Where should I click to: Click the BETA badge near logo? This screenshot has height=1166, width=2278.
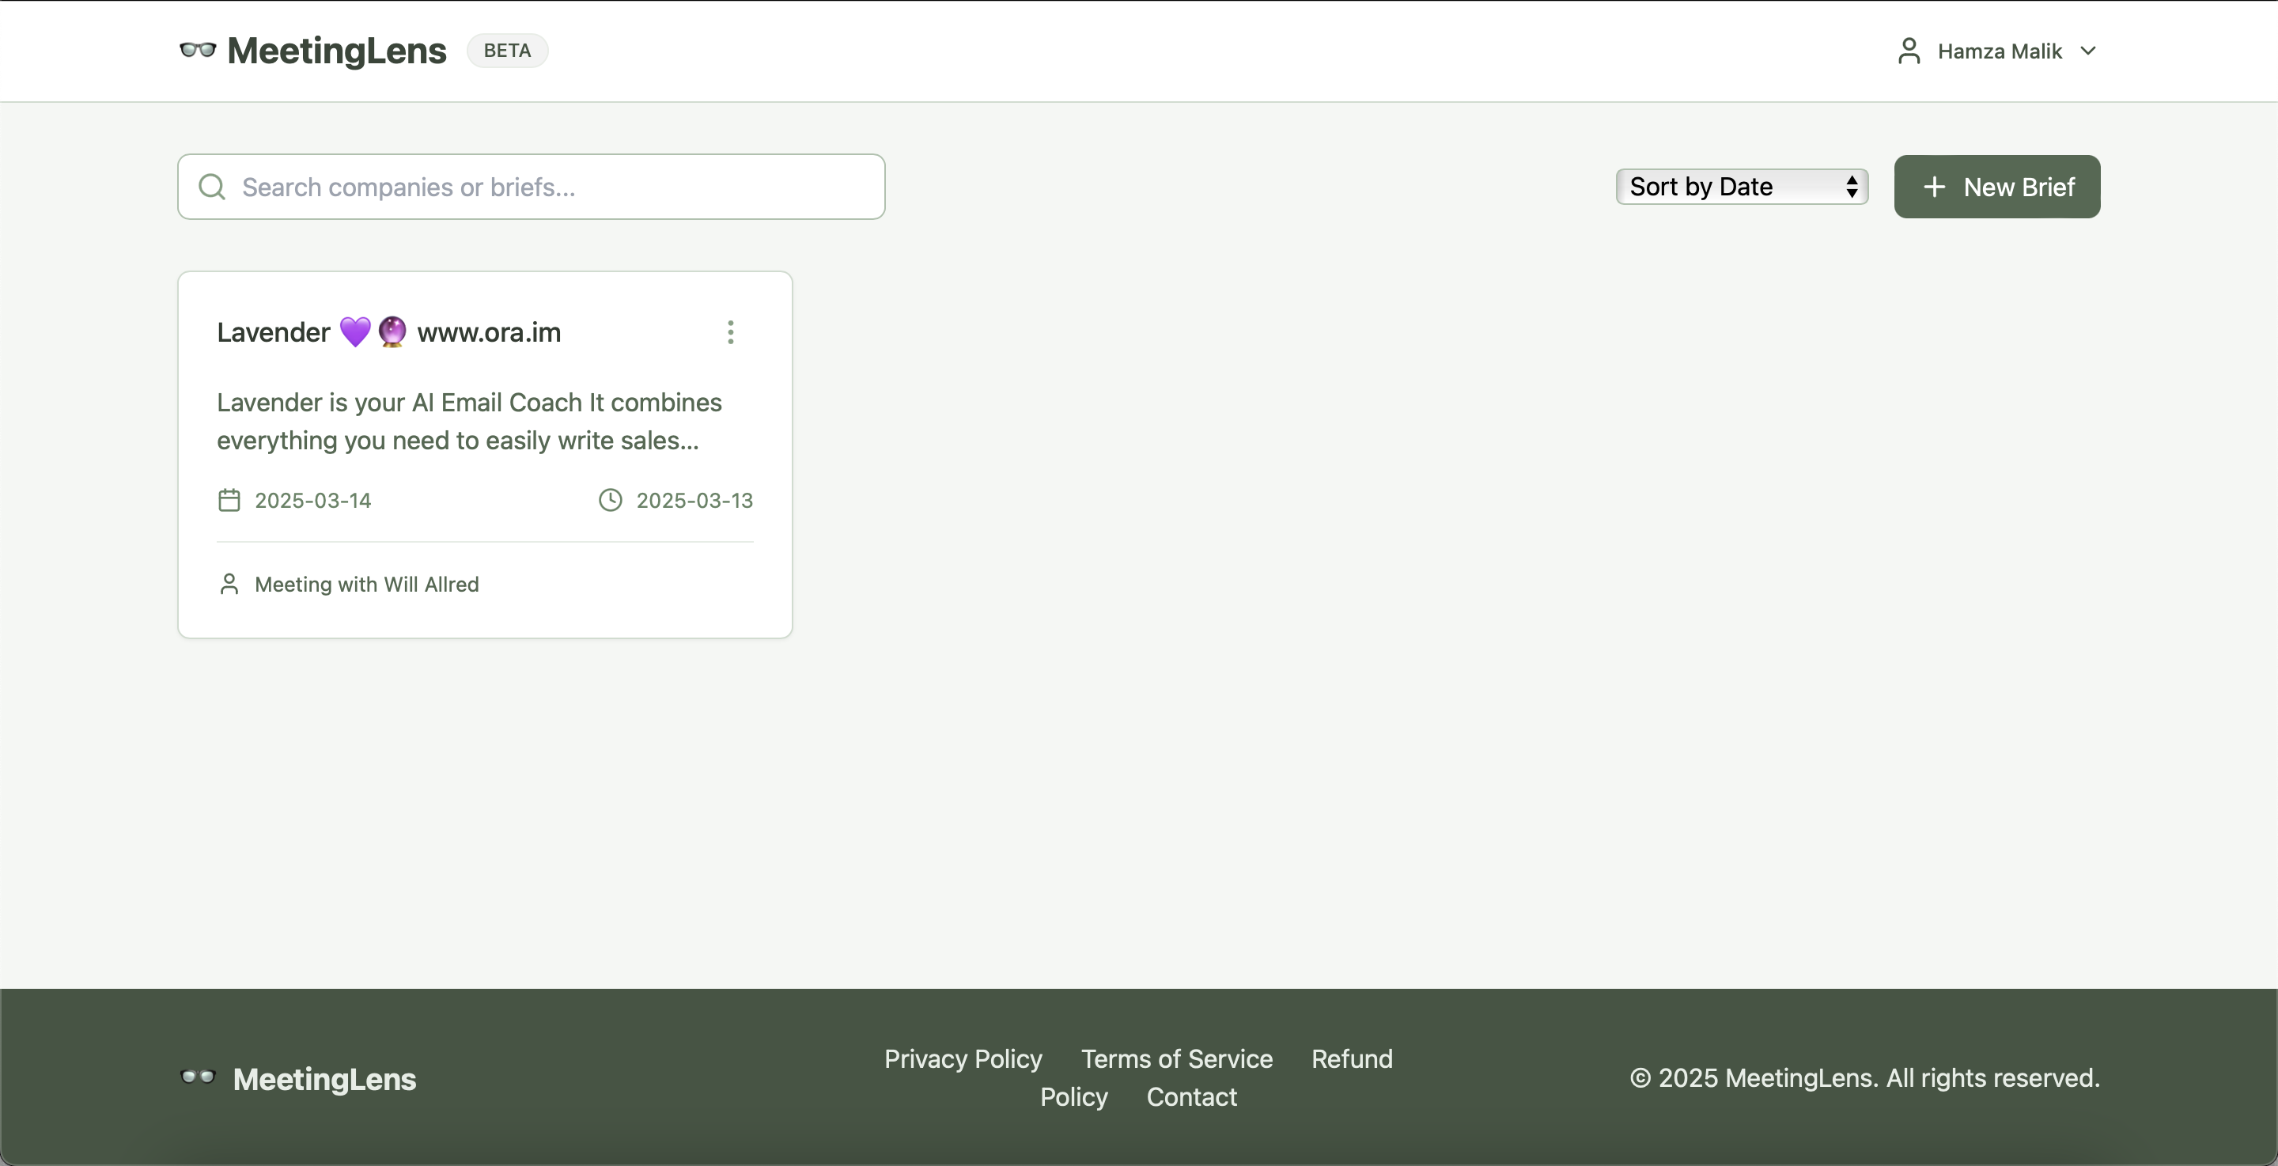pos(508,51)
